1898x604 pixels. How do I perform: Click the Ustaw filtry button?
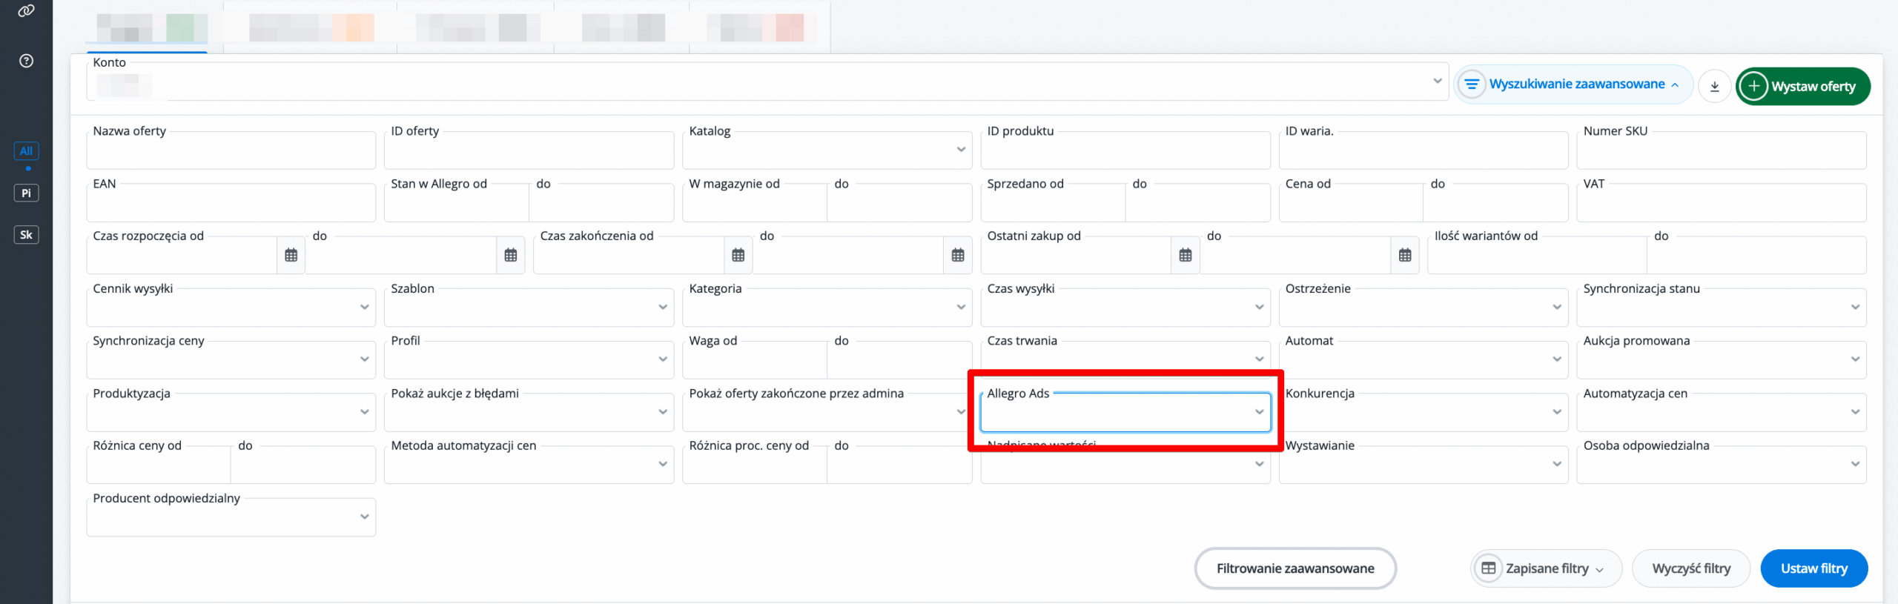(x=1813, y=568)
